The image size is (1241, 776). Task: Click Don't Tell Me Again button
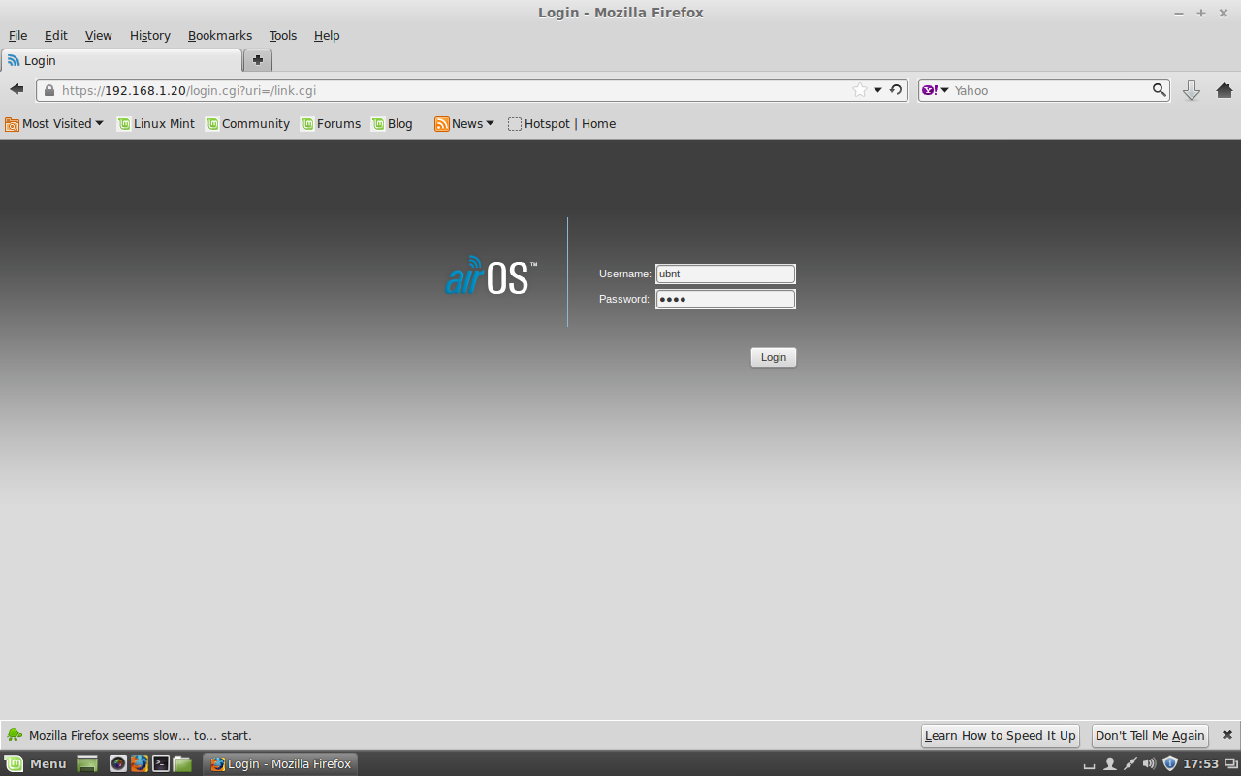(1150, 735)
